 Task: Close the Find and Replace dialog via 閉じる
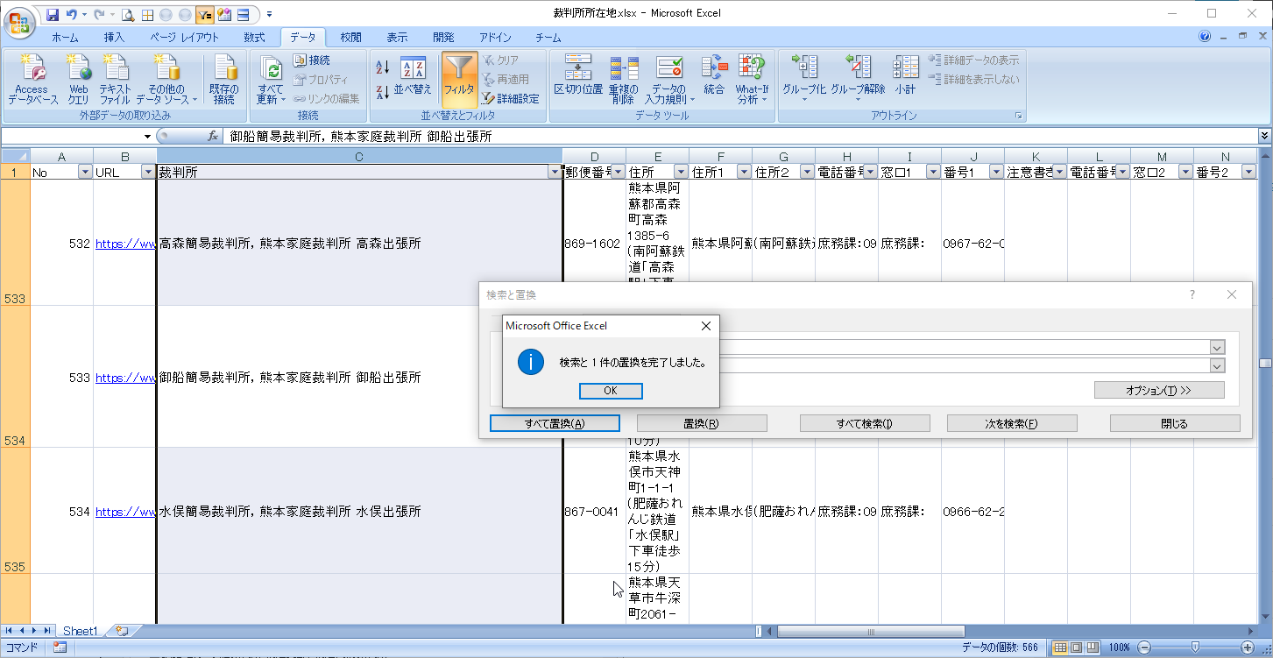[x=1175, y=423]
